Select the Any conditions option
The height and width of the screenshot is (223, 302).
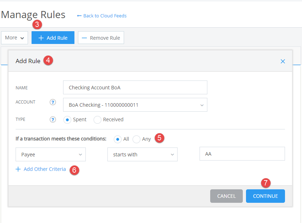136,139
